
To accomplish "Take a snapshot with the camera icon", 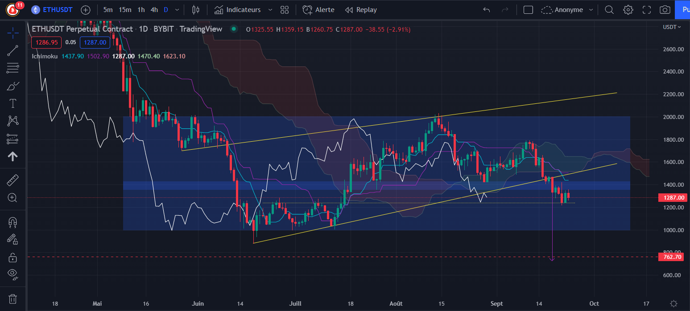I will [x=665, y=9].
